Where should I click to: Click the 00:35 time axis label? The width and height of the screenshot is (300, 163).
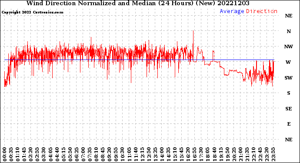[x=11, y=154]
